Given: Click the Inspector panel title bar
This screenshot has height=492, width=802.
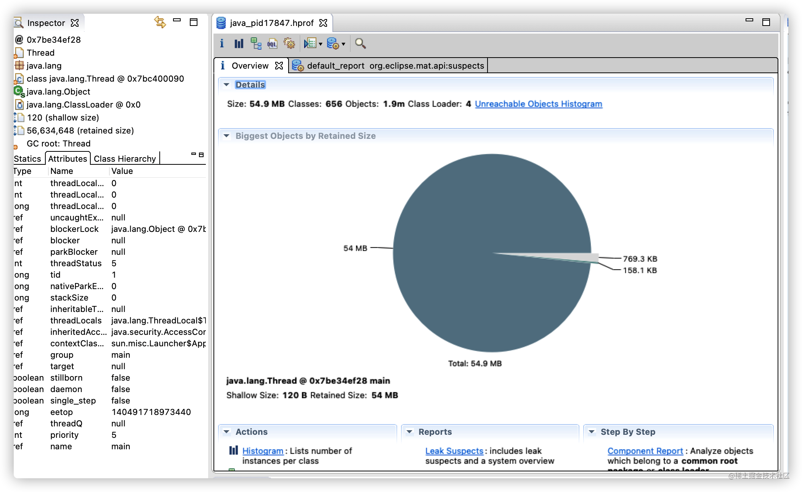Looking at the screenshot, I should point(46,23).
